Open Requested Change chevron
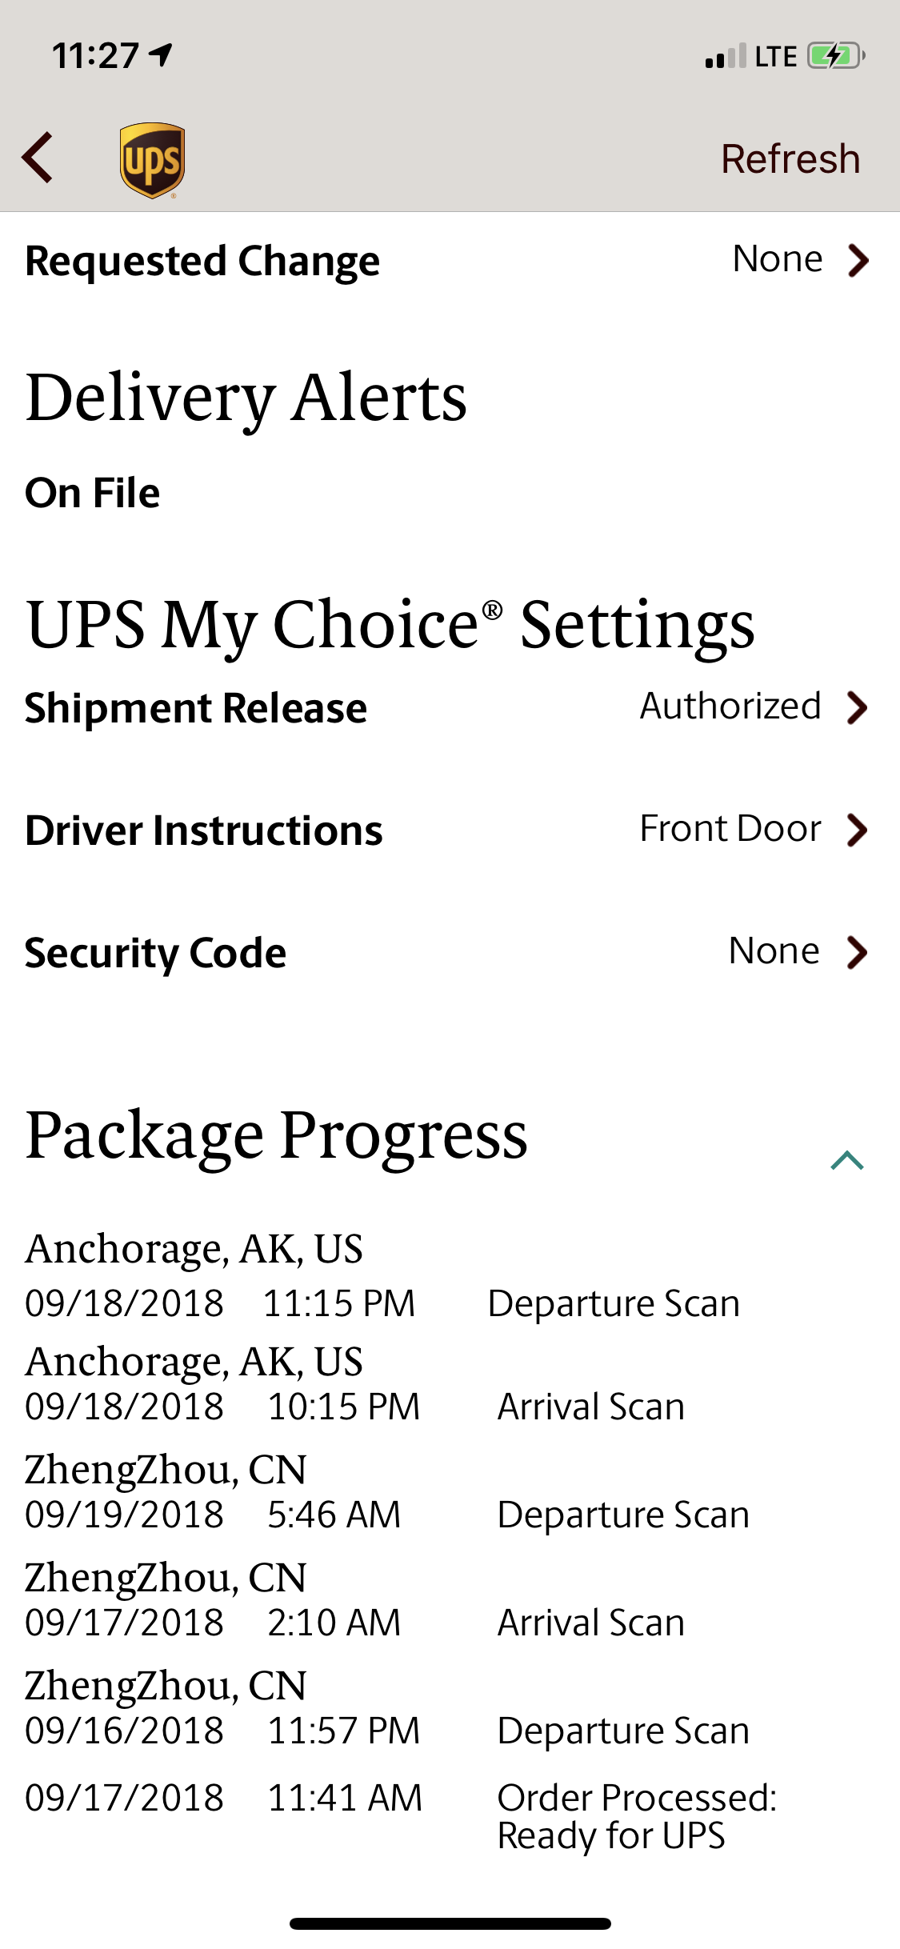Viewport: 900px width, 1949px height. [858, 260]
